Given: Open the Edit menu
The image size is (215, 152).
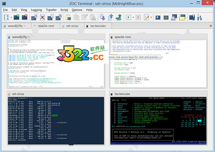Looking at the screenshot, I should click(14, 10).
